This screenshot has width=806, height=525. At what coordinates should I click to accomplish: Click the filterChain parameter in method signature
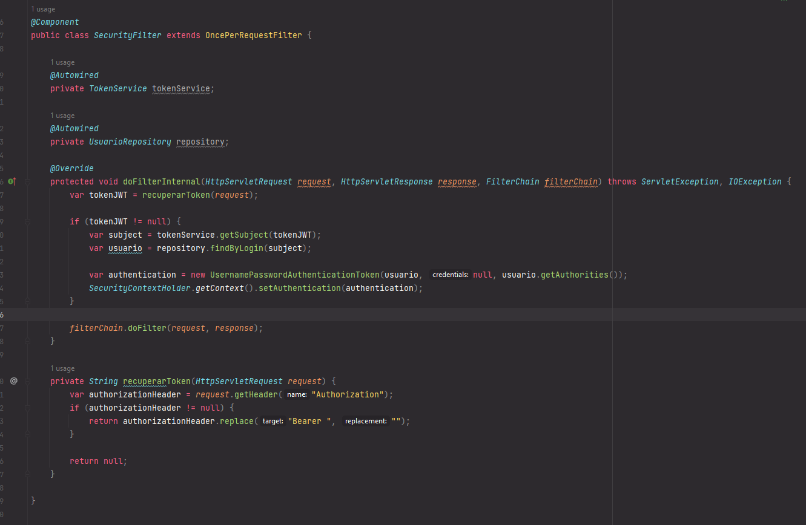571,181
